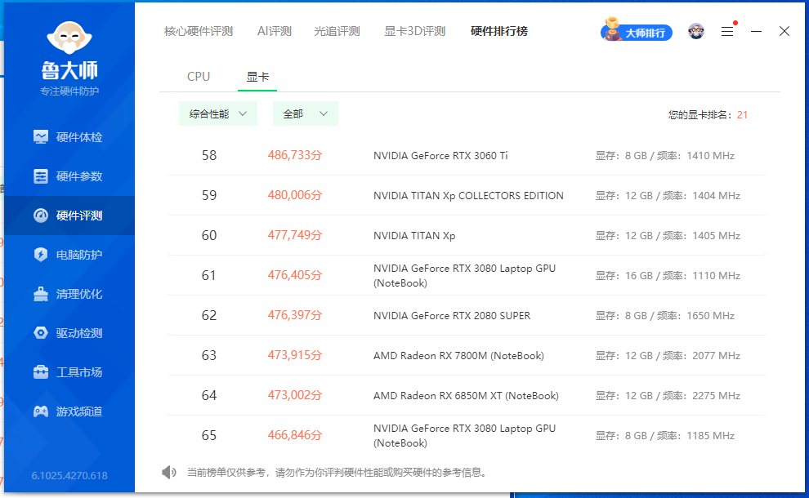Open 驱动检测 in sidebar
Image resolution: width=809 pixels, height=498 pixels.
(69, 333)
